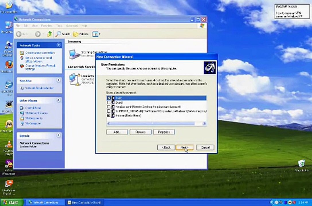312x206 pixels.
Task: Click the Add button under users list
Action: coord(117,132)
